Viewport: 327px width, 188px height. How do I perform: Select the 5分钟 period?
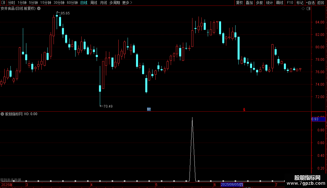tap(33, 3)
